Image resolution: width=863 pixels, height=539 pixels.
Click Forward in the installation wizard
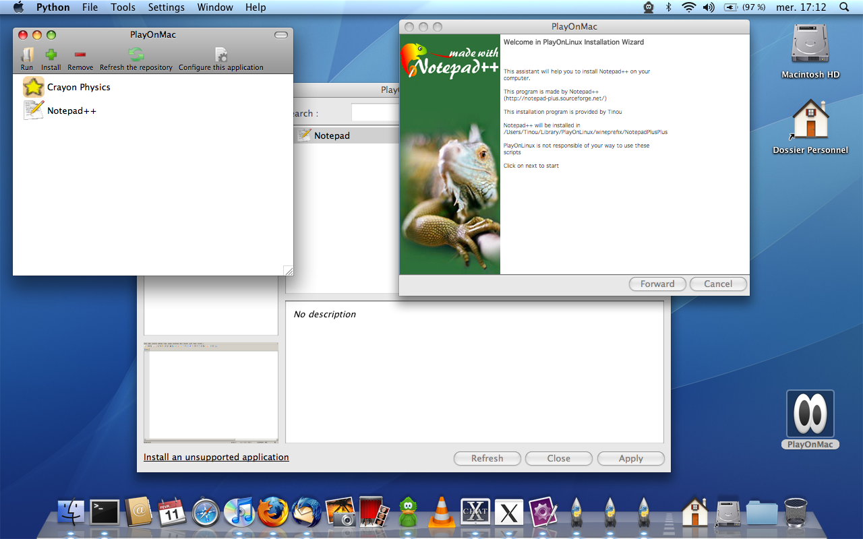coord(657,284)
